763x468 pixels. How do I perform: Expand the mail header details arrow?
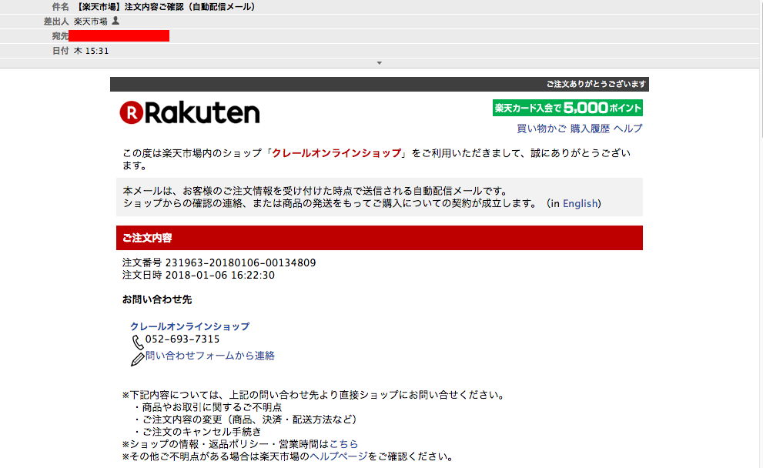(379, 63)
